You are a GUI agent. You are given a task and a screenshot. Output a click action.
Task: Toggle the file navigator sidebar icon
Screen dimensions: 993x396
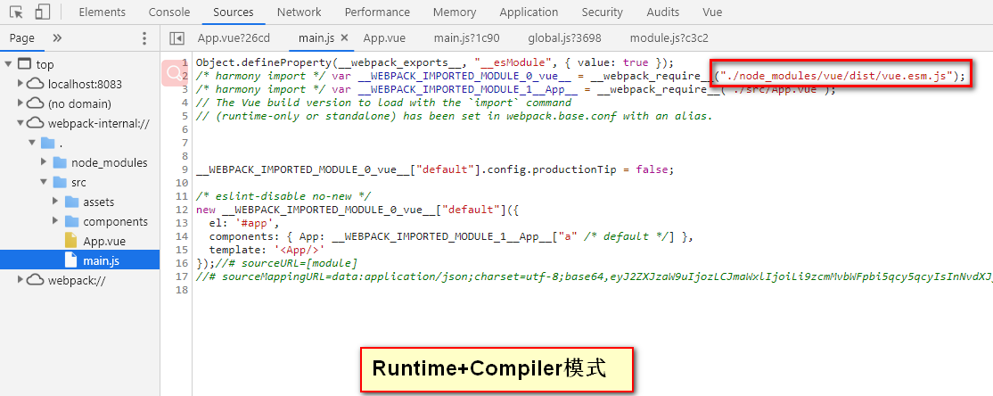pyautogui.click(x=177, y=38)
